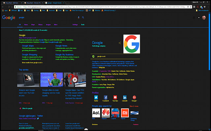Expand View 2+ more related searches
This screenshot has width=211, height=131.
pos(134,106)
